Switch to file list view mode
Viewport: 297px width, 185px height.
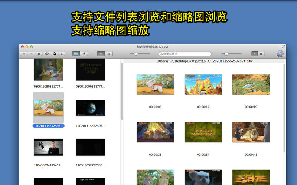[101, 54]
